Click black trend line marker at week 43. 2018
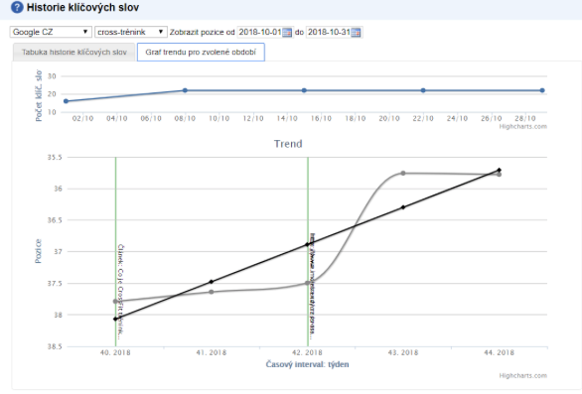The height and width of the screenshot is (394, 582). 403,207
